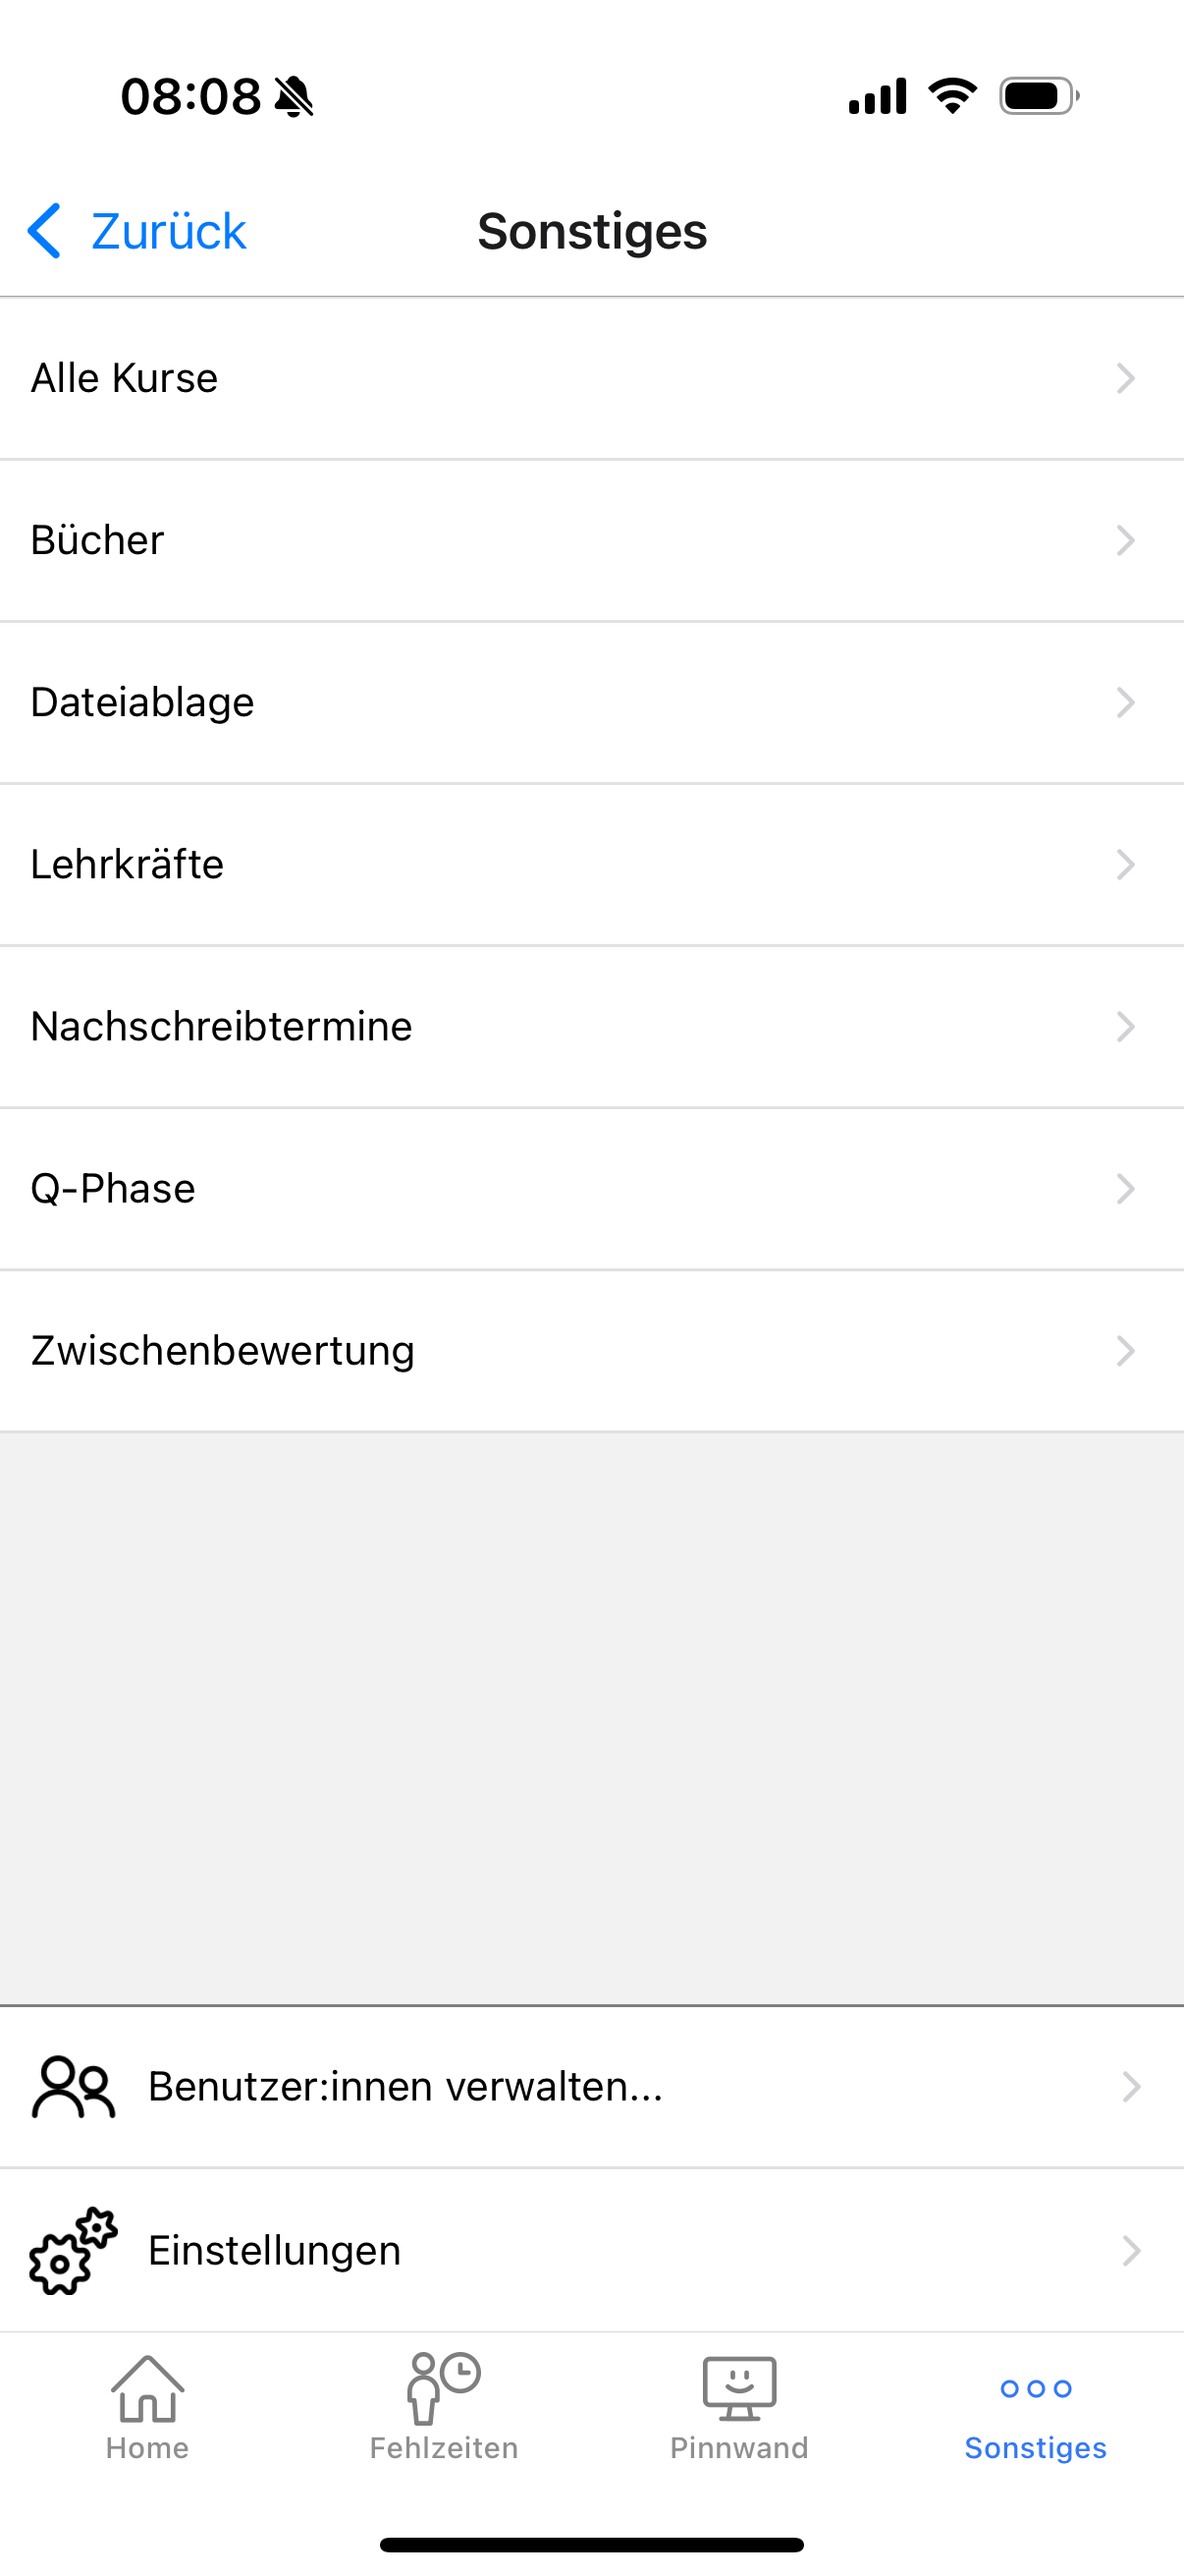1184x2576 pixels.
Task: Open the Fehlzeiten person-clock icon
Action: [x=444, y=2388]
